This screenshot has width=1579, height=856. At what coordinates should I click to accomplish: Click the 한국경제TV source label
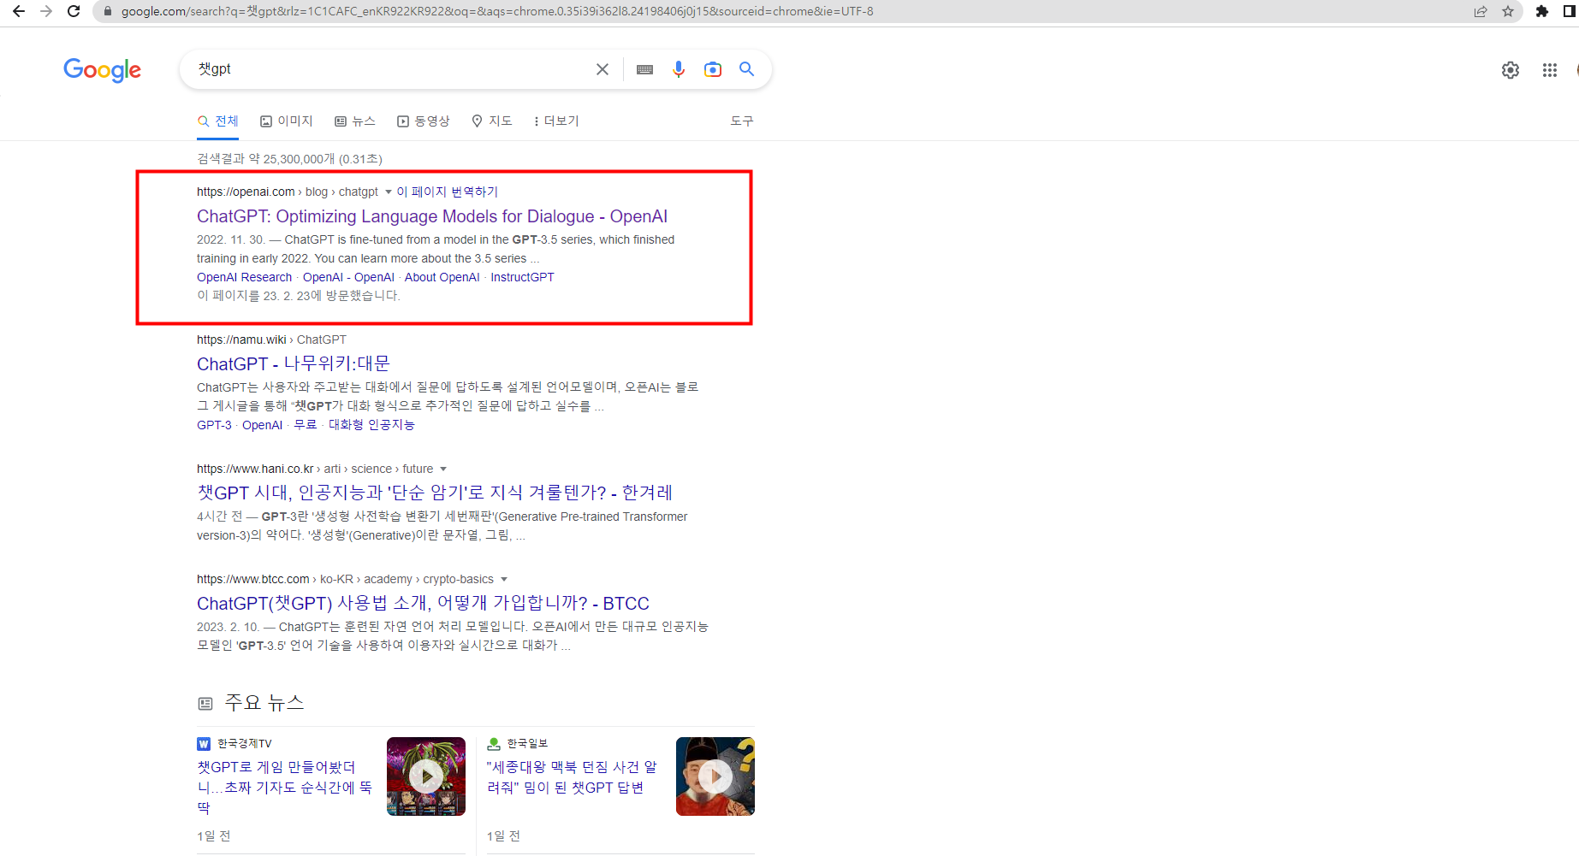244,744
